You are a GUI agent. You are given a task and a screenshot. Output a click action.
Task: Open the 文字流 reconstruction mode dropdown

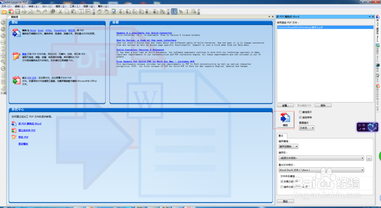(x=306, y=128)
